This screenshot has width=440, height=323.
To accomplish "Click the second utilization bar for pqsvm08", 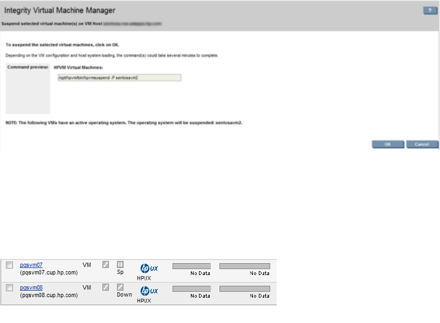I will tap(244, 288).
